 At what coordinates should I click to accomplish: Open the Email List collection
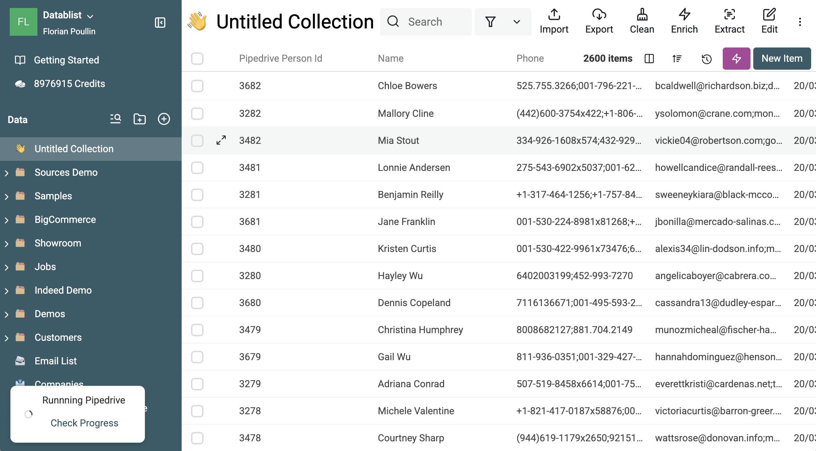click(x=55, y=361)
